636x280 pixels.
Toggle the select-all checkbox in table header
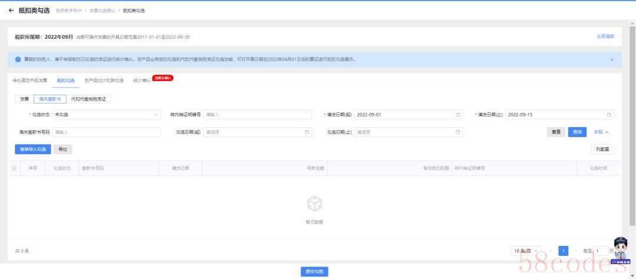coord(14,168)
